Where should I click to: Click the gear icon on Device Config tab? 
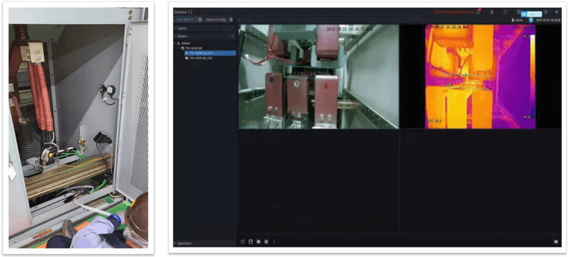tap(231, 19)
